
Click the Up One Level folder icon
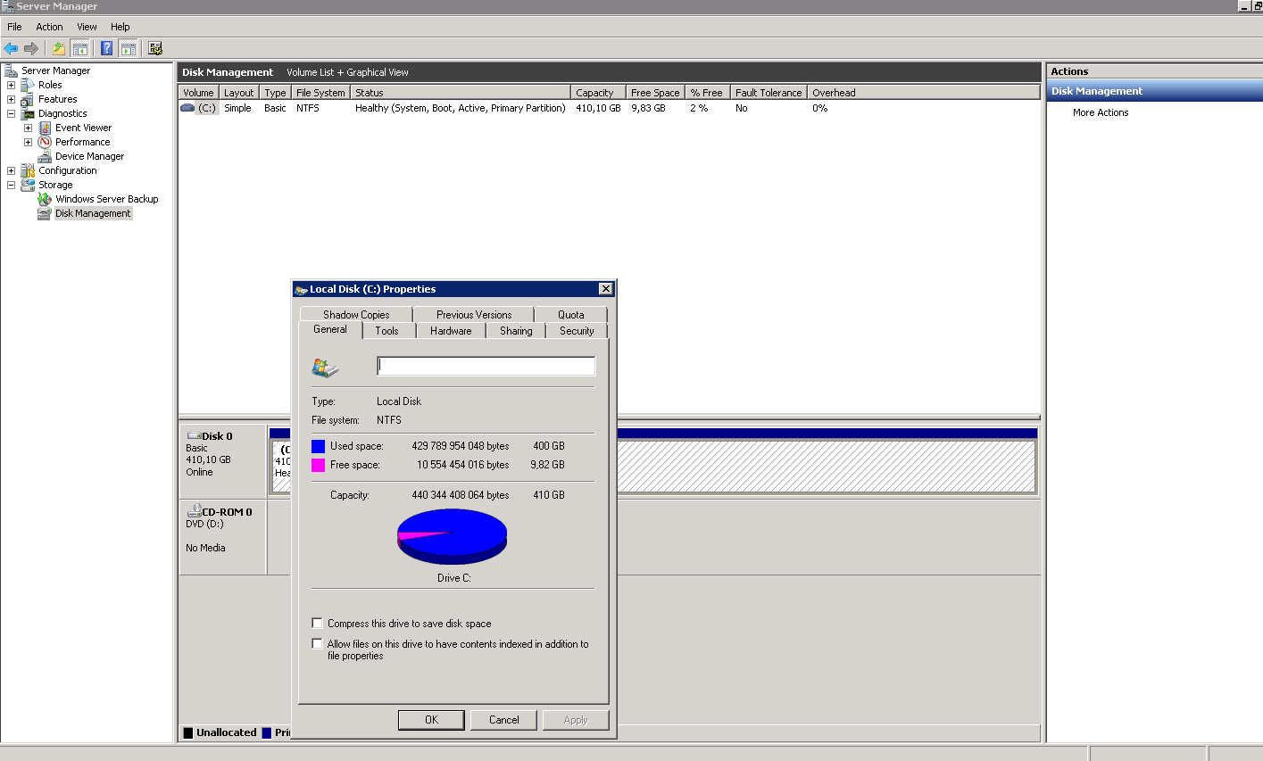tap(59, 49)
